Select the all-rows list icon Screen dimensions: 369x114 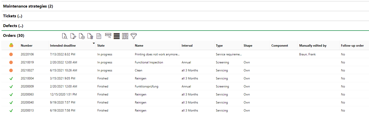coord(117,36)
